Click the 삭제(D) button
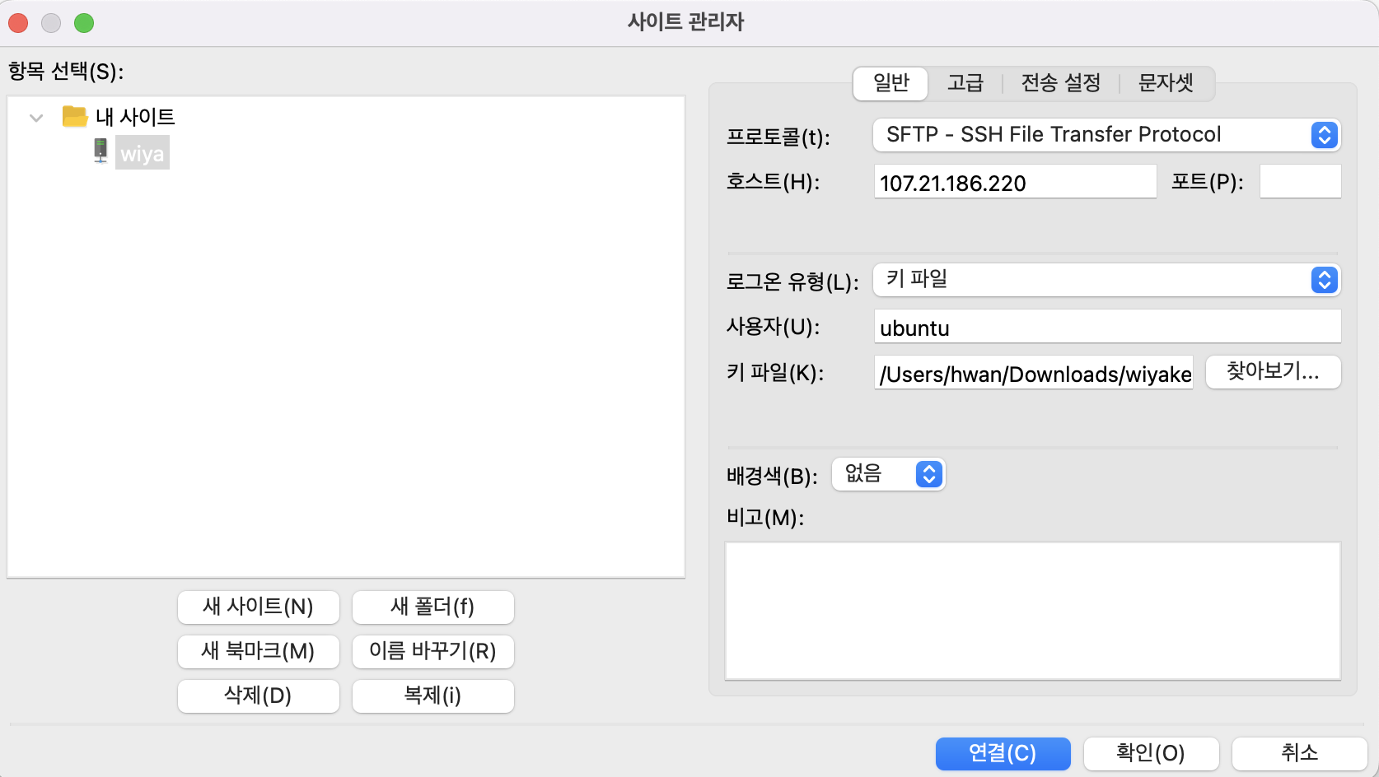 pyautogui.click(x=259, y=696)
